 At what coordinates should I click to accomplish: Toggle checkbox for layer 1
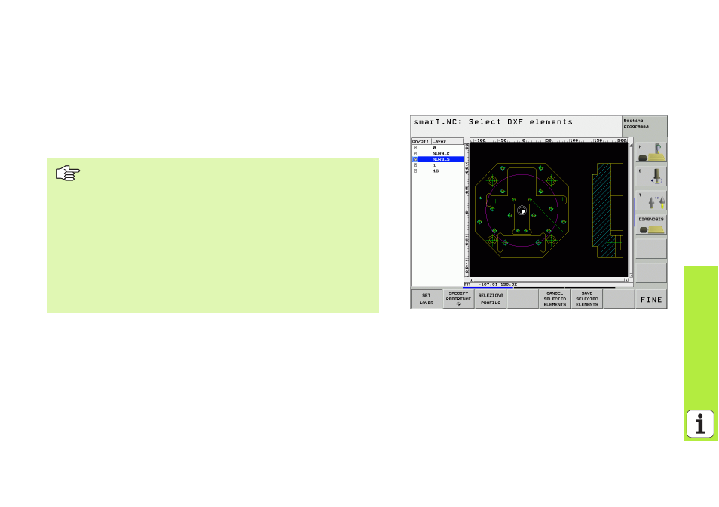[x=415, y=164]
